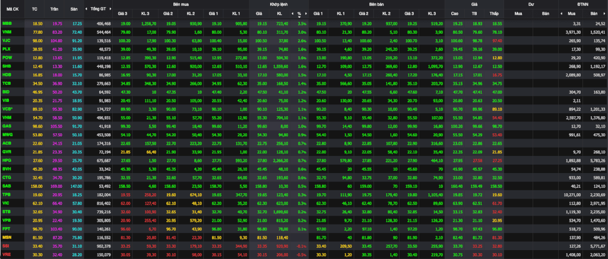Click SAB matched price 158.80
The width and height of the screenshot is (608, 259).
pos(261,186)
